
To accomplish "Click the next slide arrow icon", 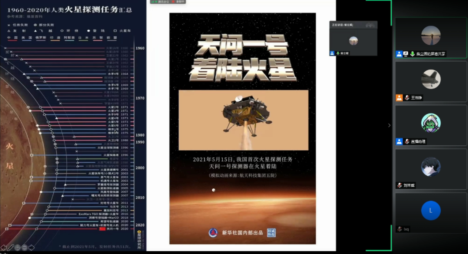I will tap(32, 248).
